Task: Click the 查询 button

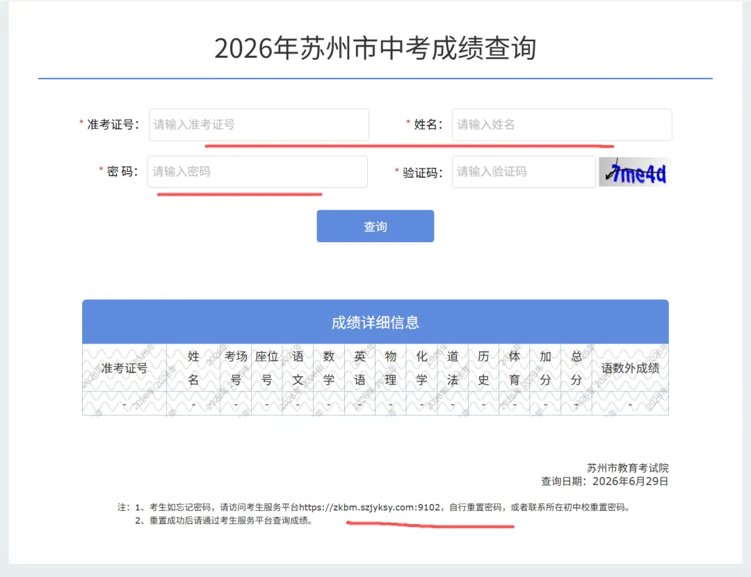Action: point(375,226)
